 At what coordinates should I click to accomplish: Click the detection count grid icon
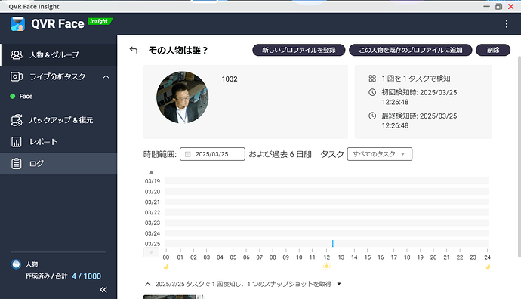pyautogui.click(x=372, y=79)
